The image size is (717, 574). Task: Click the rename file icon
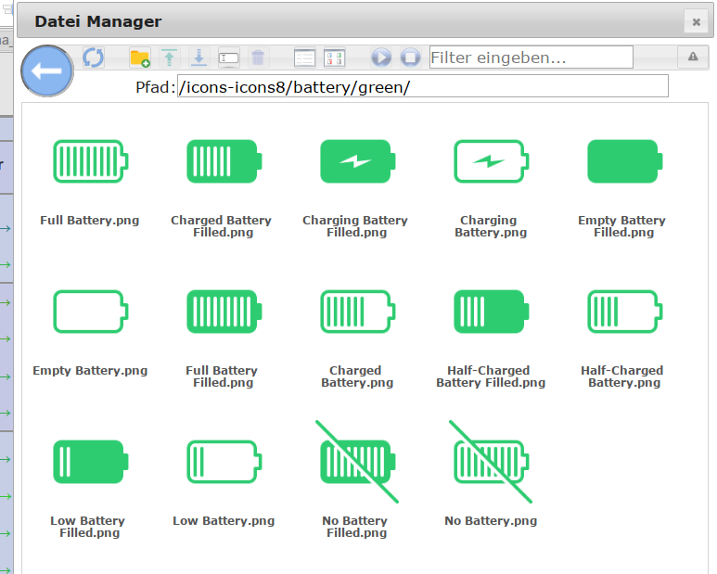(228, 57)
